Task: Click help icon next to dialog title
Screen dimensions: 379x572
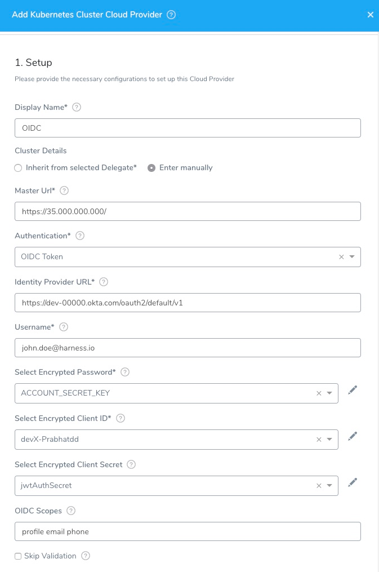Action: coord(171,15)
